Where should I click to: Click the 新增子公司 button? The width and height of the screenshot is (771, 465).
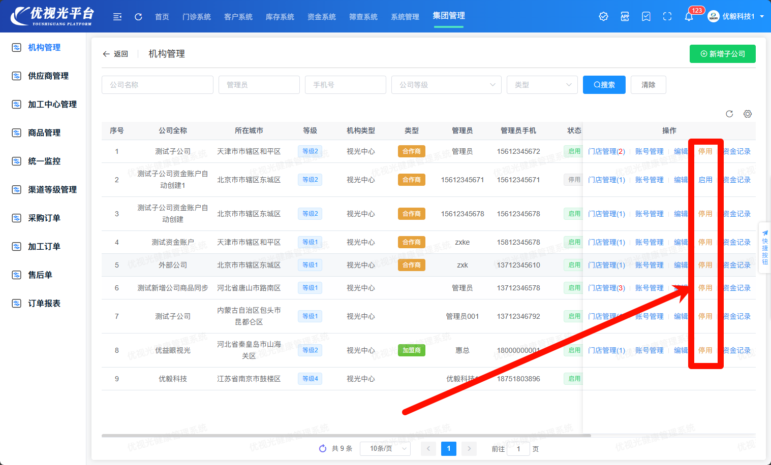pos(723,54)
